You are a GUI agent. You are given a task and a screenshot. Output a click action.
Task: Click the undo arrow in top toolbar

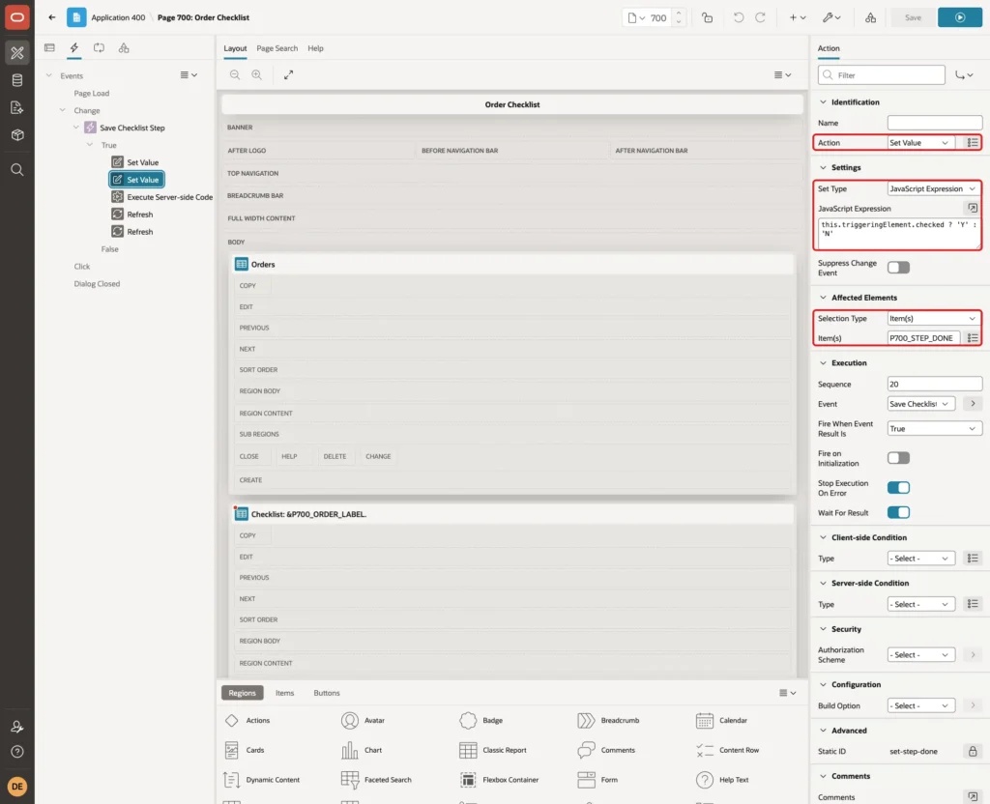point(738,17)
